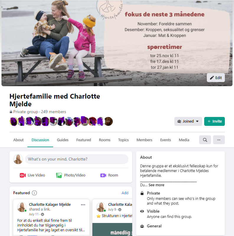The width and height of the screenshot is (234, 236).
Task: Open the three-dot more options button
Action: pos(219,140)
